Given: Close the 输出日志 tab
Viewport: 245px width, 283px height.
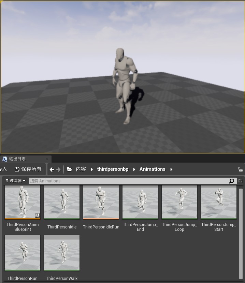Looking at the screenshot, I should coord(47,159).
